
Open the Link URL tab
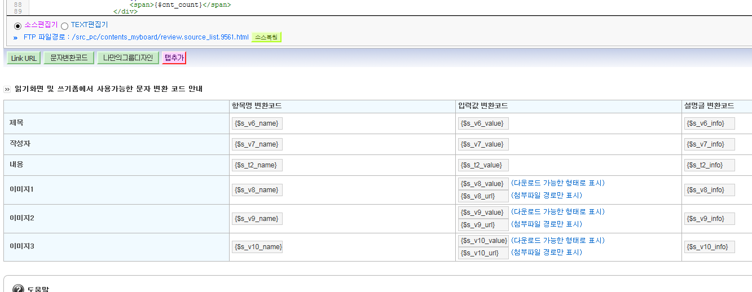pyautogui.click(x=24, y=58)
